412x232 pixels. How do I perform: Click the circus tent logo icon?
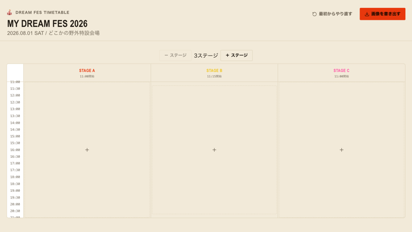(9, 12)
